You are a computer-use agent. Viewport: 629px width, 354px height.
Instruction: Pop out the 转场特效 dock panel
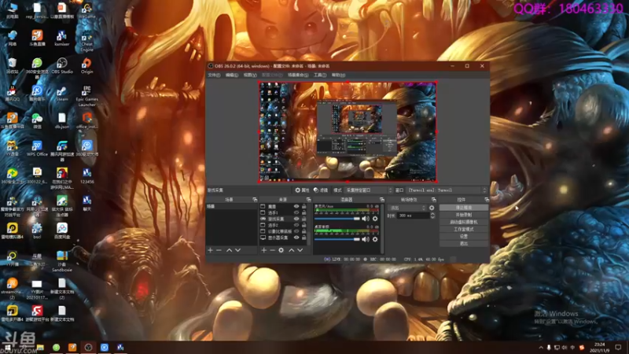[434, 200]
